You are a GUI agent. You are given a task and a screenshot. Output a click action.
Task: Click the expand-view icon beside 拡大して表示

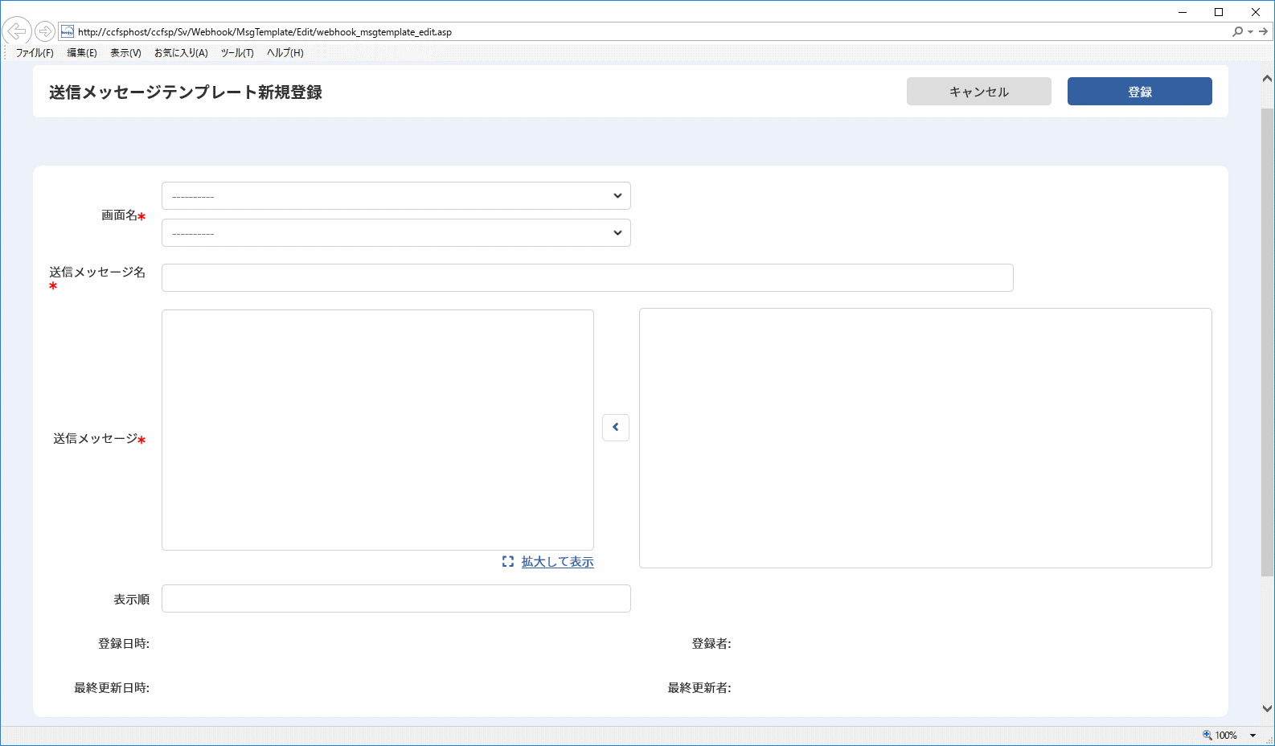coord(508,562)
